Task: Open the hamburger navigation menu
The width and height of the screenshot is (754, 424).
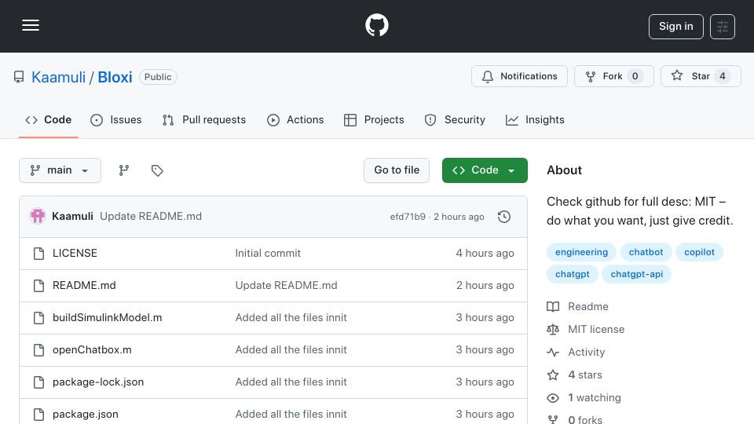Action: pyautogui.click(x=31, y=25)
